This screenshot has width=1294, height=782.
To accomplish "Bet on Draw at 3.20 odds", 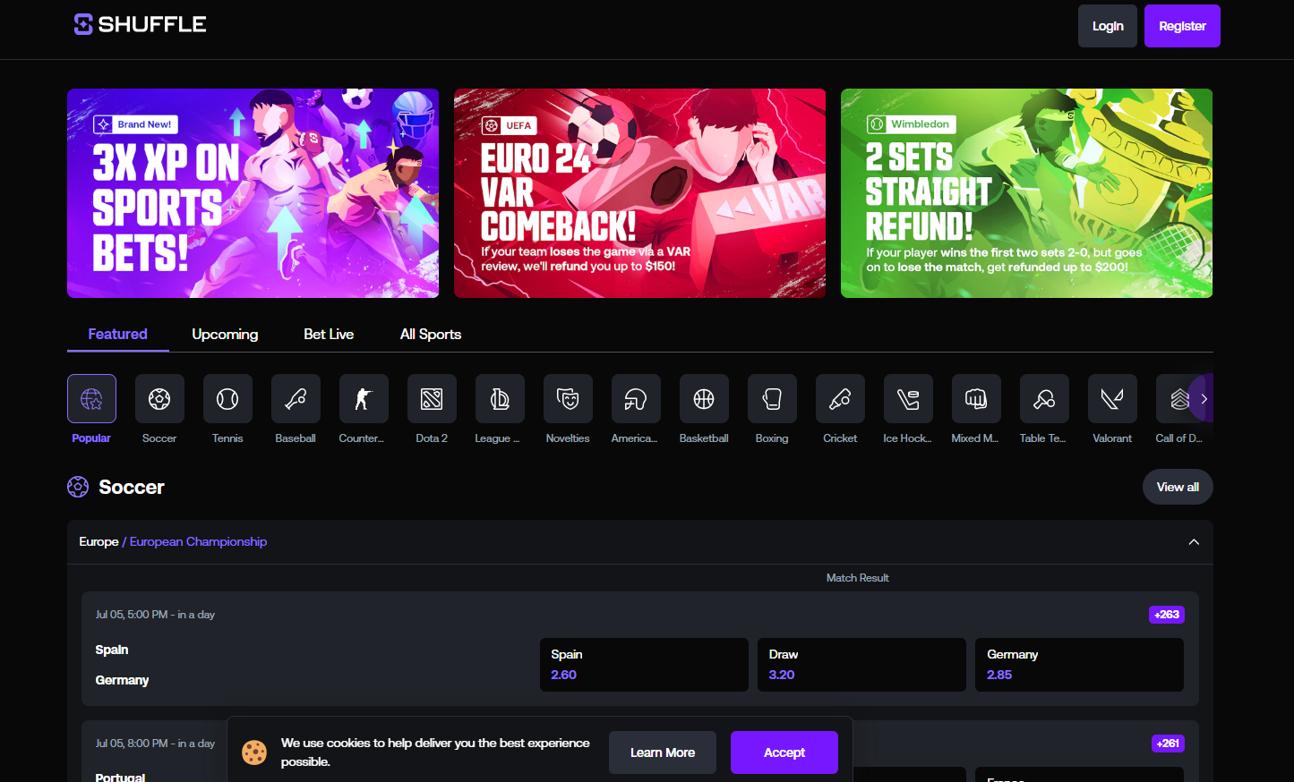I will (x=861, y=665).
